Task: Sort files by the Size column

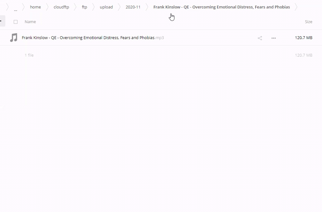Action: click(308, 22)
